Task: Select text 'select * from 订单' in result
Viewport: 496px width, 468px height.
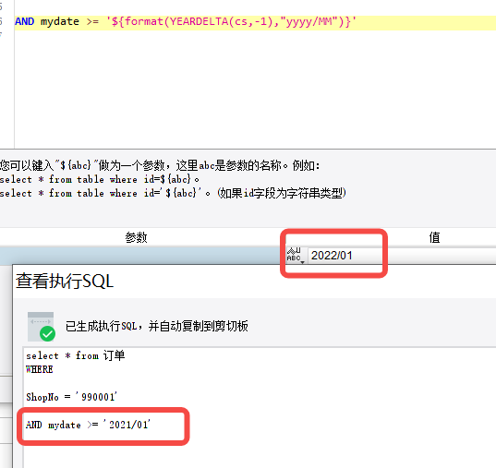Action: [76, 355]
